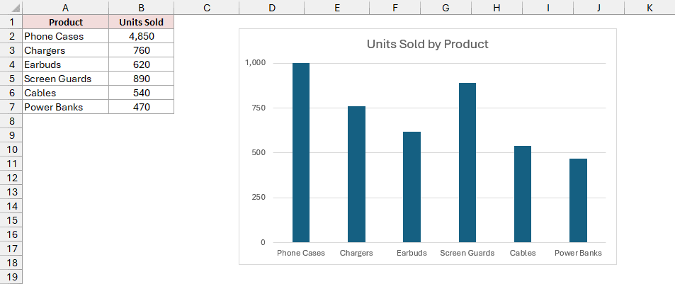675x284 pixels.
Task: Select column C header
Action: 207,7
